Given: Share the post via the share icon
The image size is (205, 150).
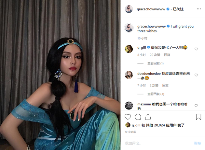Looking at the screenshot, I should click(148, 117).
